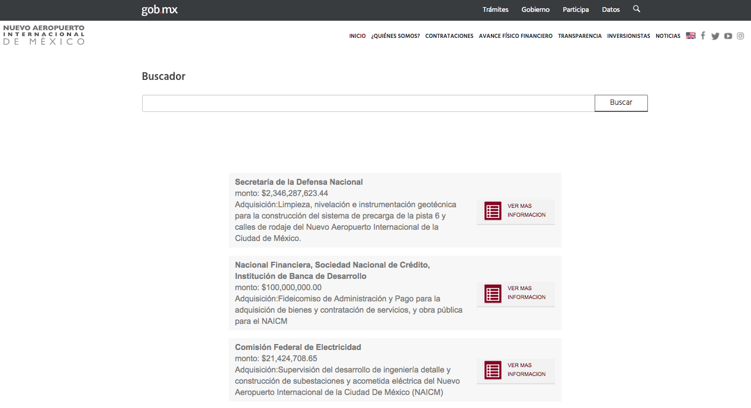The image size is (751, 408).
Task: Open the INVERSIONISTAS section
Action: click(628, 36)
